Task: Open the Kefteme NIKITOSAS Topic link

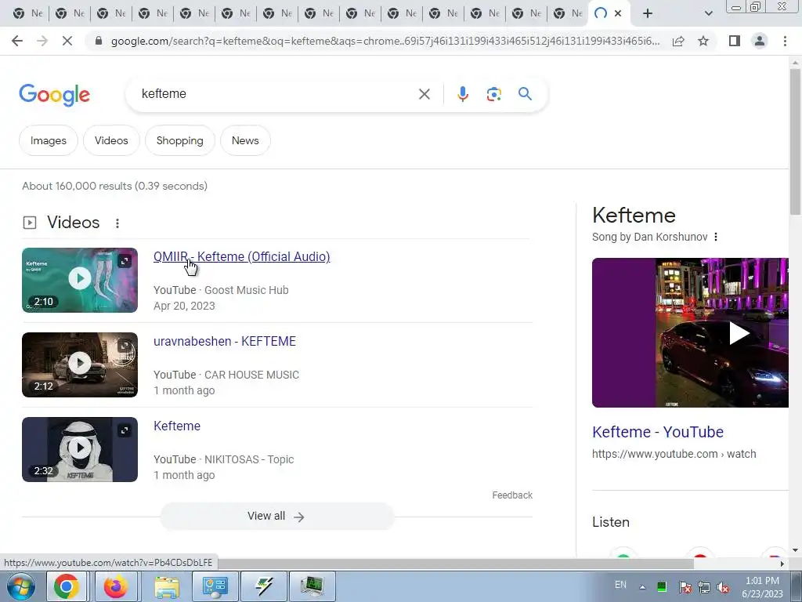Action: pyautogui.click(x=177, y=426)
